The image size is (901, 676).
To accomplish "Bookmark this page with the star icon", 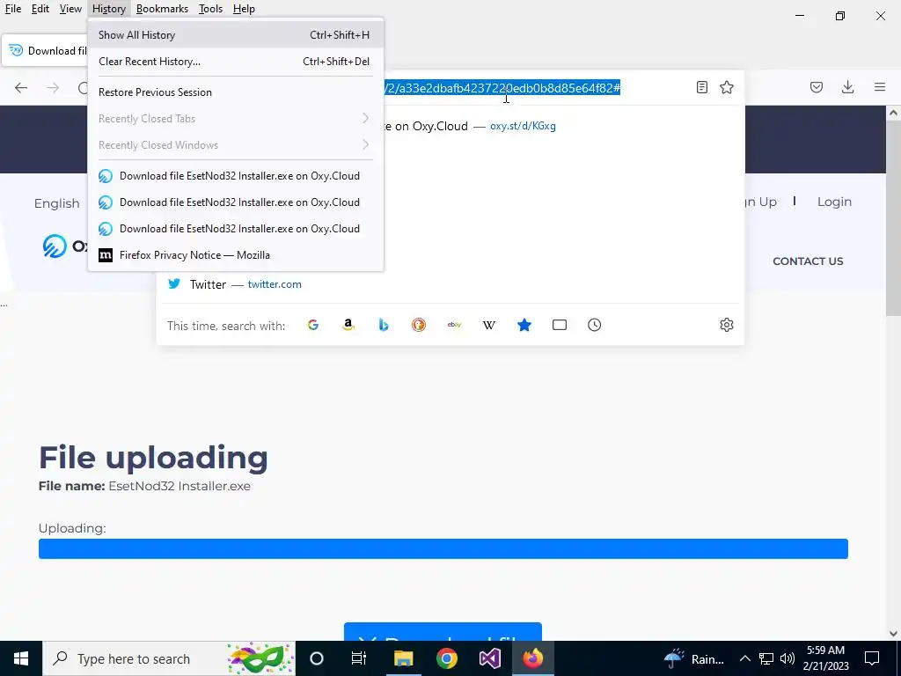I will tap(726, 87).
